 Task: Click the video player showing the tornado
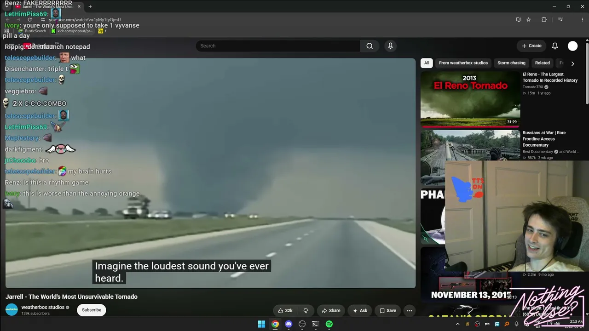[210, 173]
